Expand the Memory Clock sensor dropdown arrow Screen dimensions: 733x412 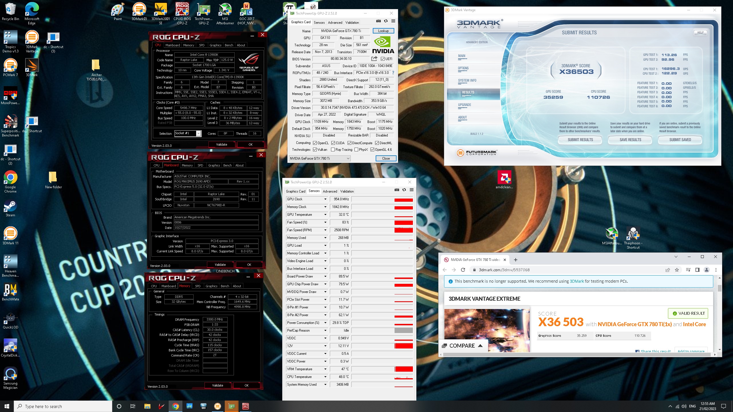[325, 207]
